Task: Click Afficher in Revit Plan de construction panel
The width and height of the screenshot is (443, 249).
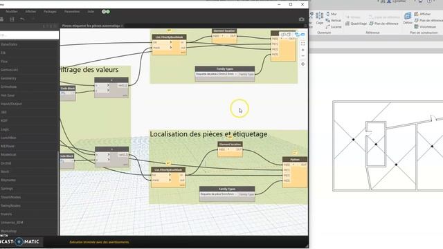Action: [422, 14]
